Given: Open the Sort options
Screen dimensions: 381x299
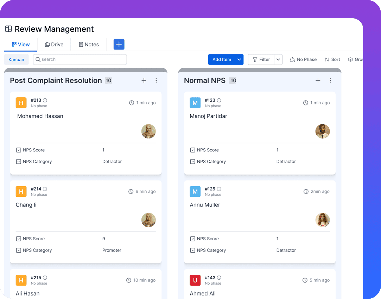Looking at the screenshot, I should (x=332, y=59).
